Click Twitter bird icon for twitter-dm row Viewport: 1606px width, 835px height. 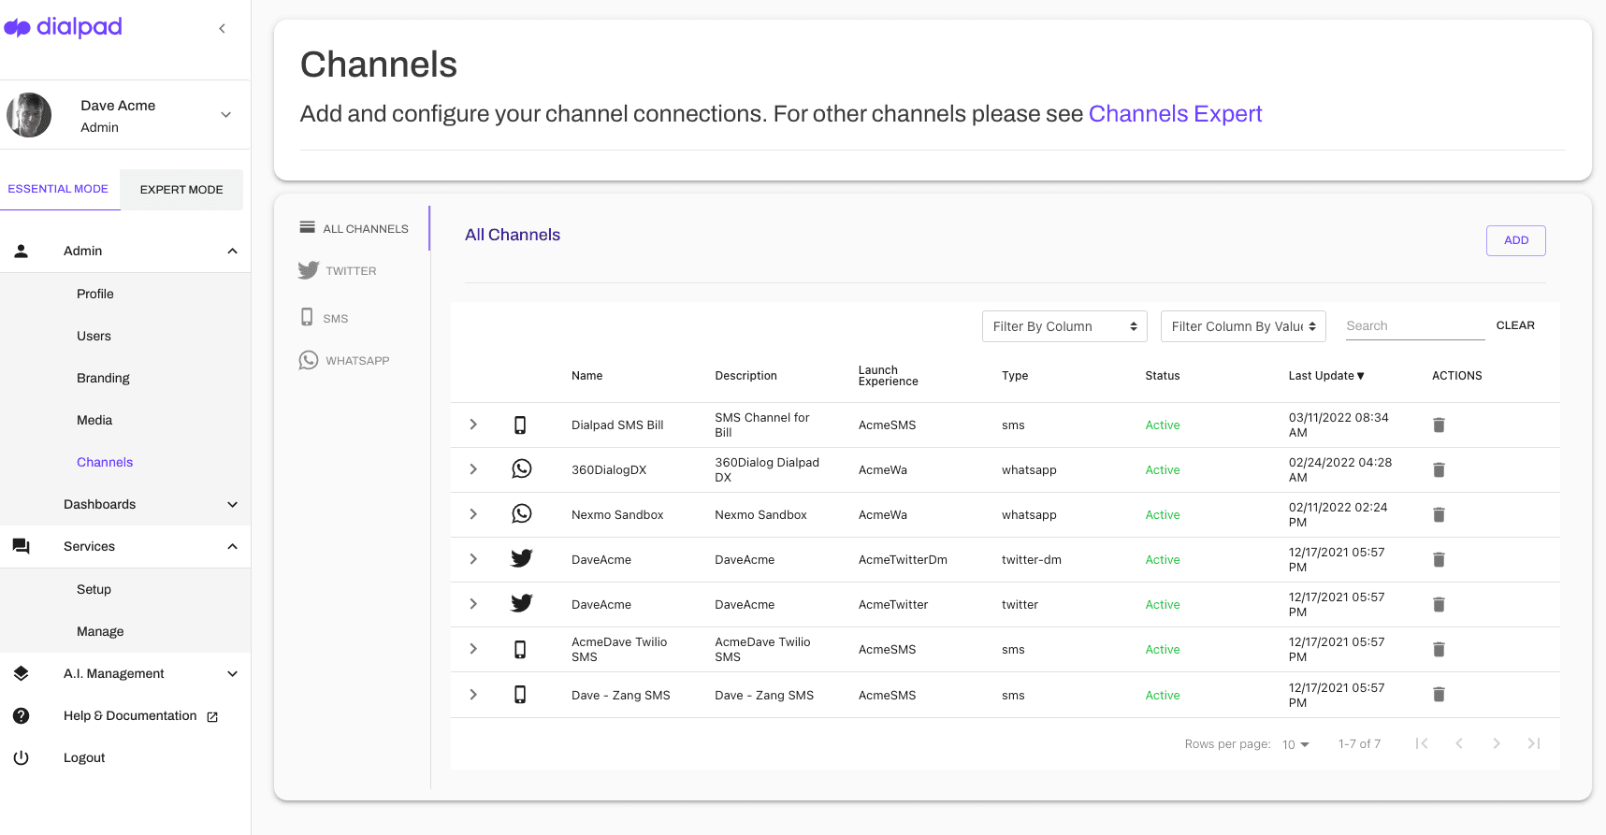pyautogui.click(x=521, y=559)
